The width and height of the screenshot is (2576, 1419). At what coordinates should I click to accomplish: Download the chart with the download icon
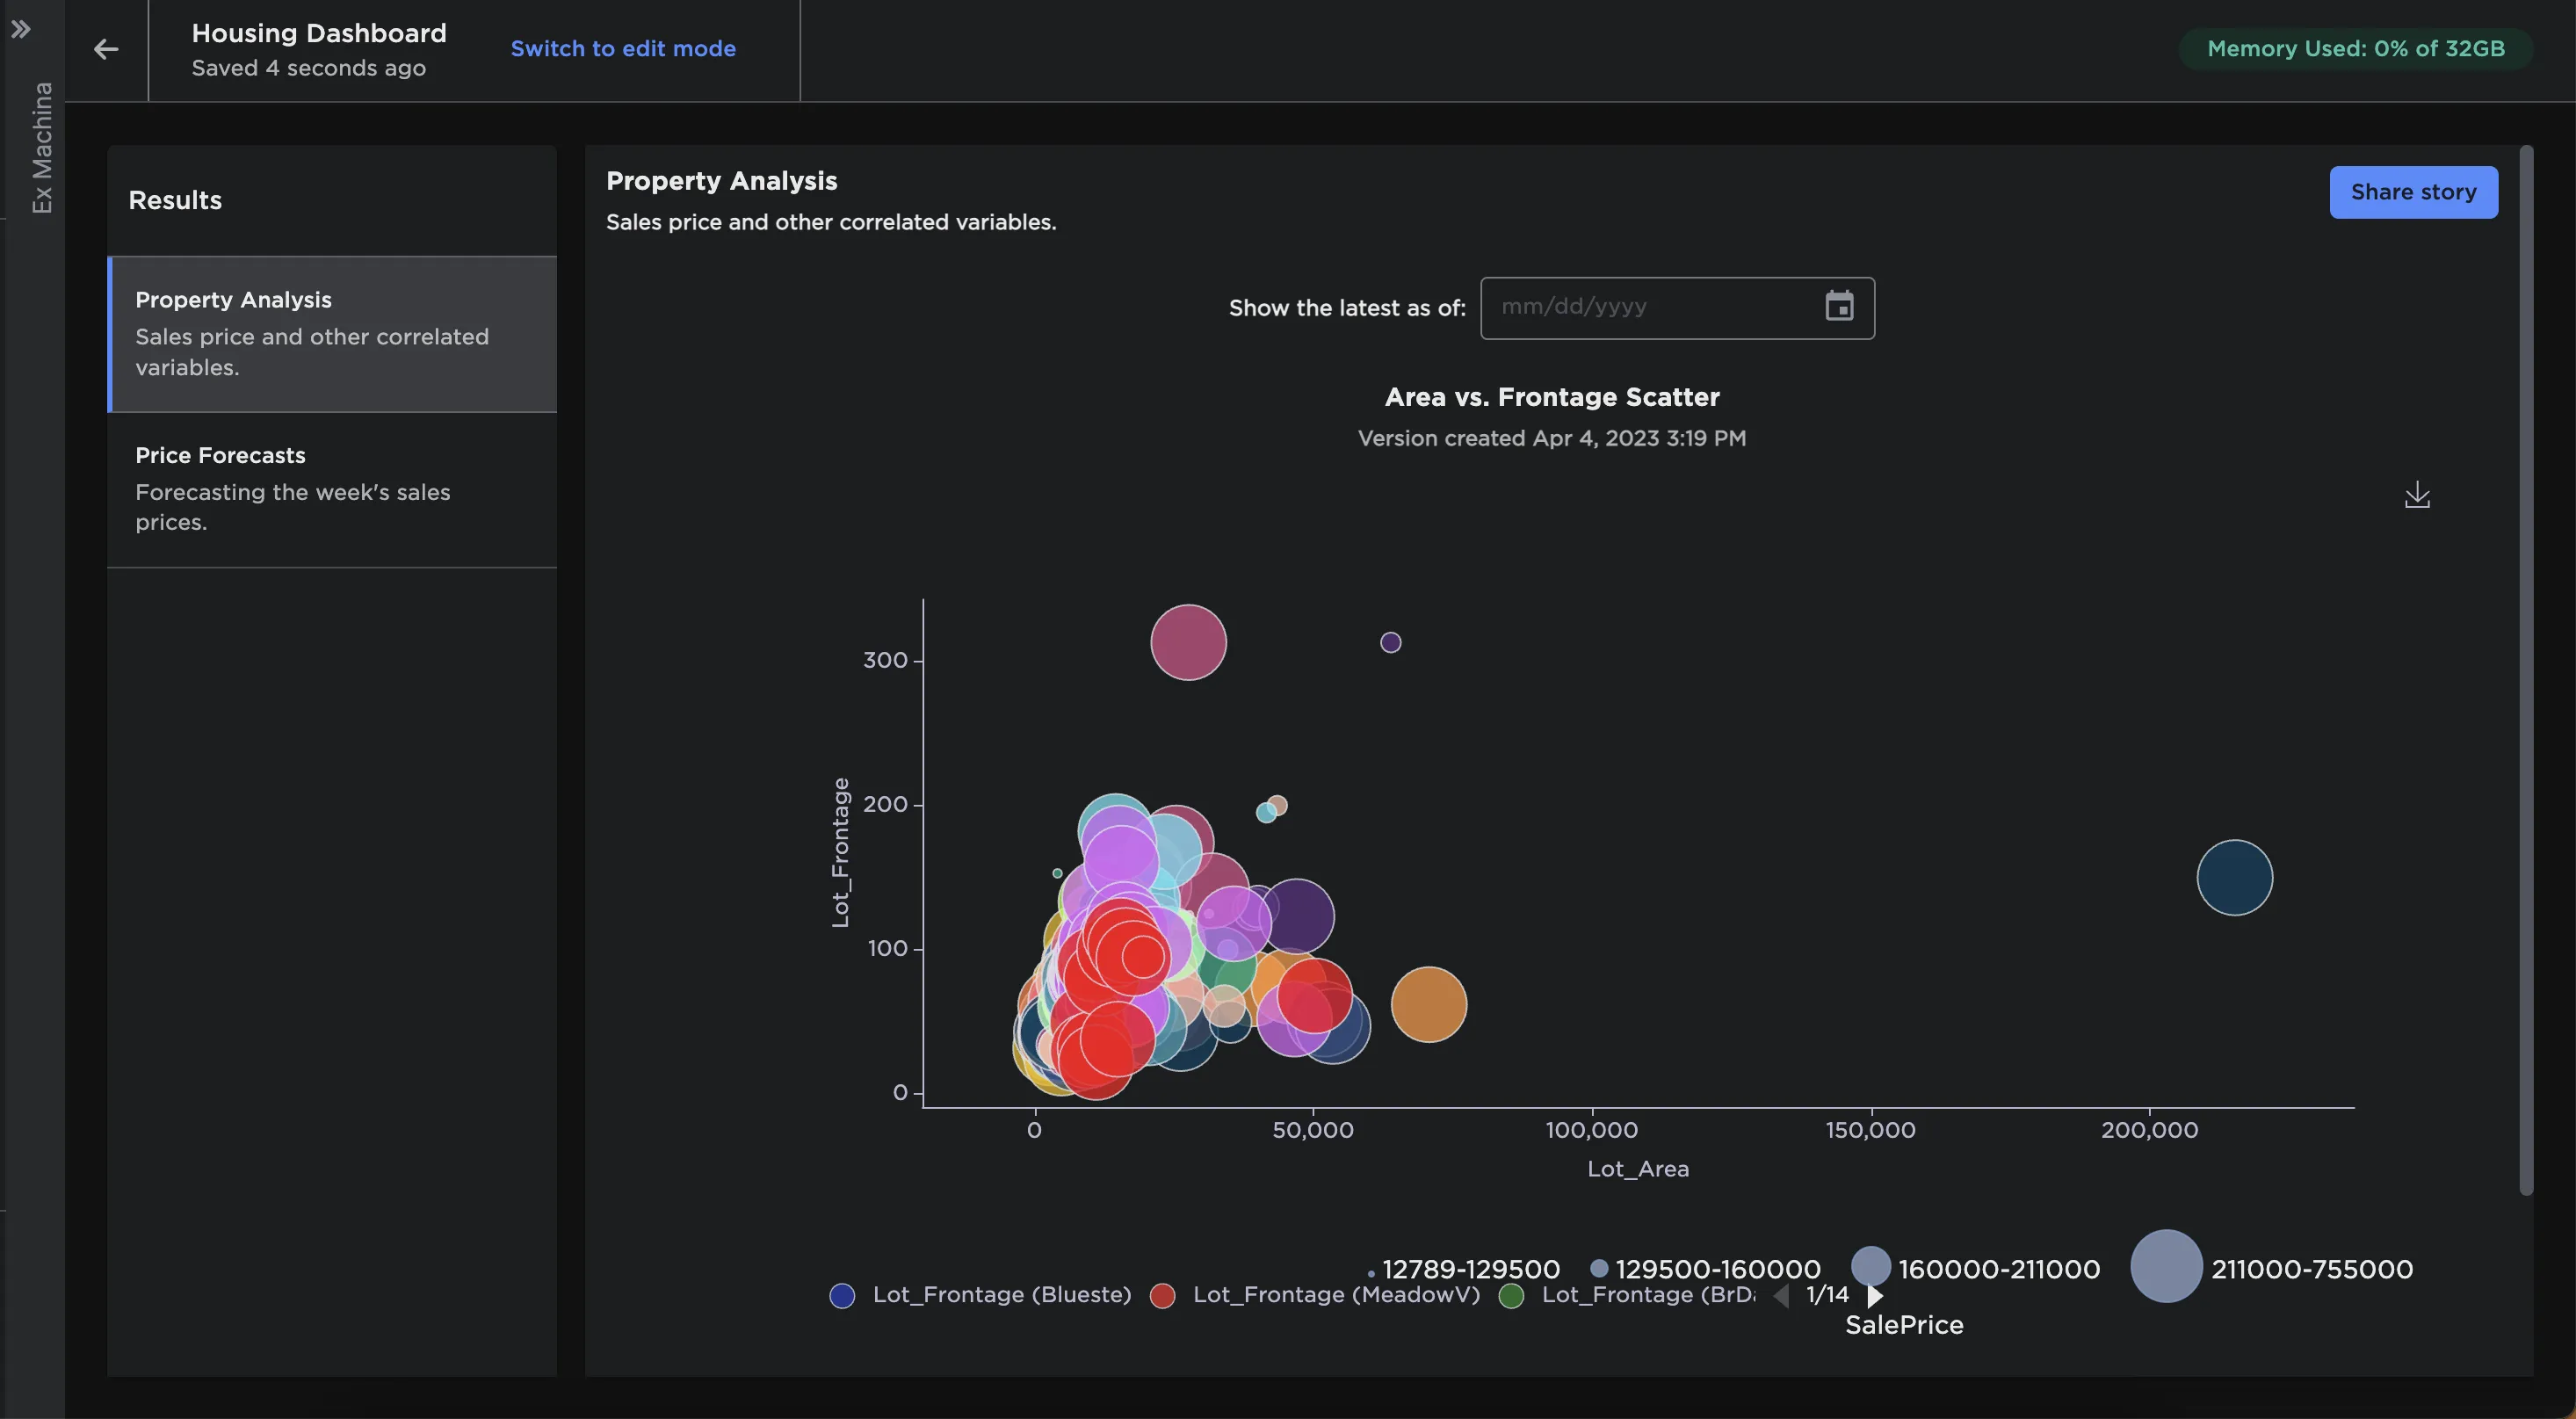(x=2417, y=495)
